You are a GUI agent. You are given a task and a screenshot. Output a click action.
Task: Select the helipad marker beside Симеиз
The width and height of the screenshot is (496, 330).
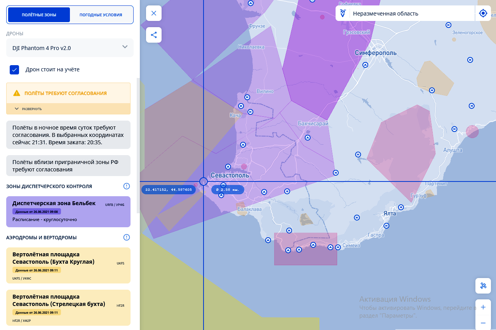pos(338,247)
